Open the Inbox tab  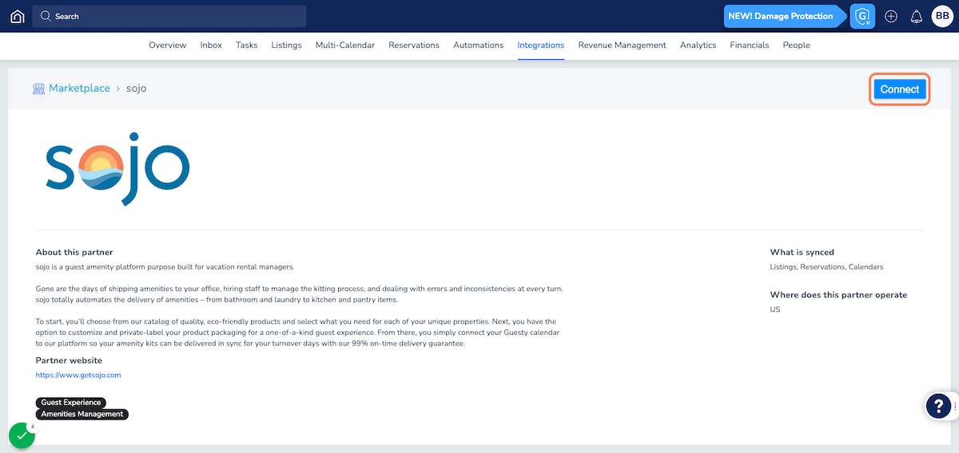(x=211, y=45)
